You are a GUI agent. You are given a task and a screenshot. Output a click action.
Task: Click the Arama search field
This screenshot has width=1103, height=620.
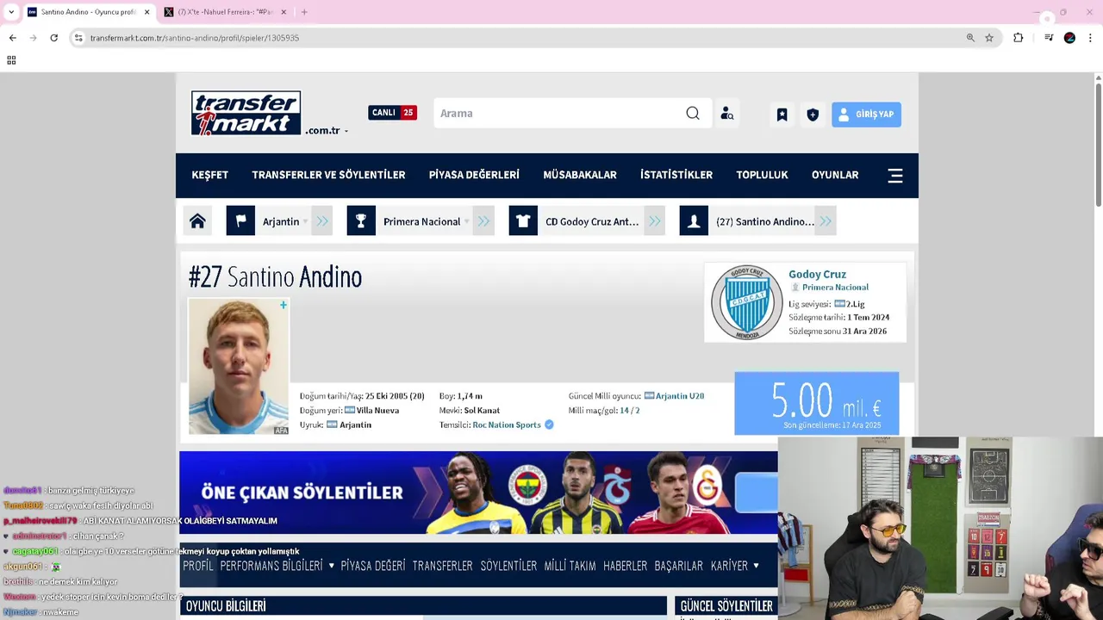pyautogui.click(x=560, y=114)
